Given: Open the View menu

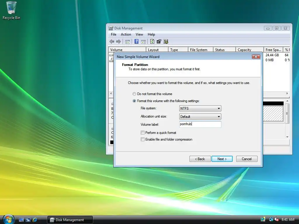Looking at the screenshot, I should (139, 34).
